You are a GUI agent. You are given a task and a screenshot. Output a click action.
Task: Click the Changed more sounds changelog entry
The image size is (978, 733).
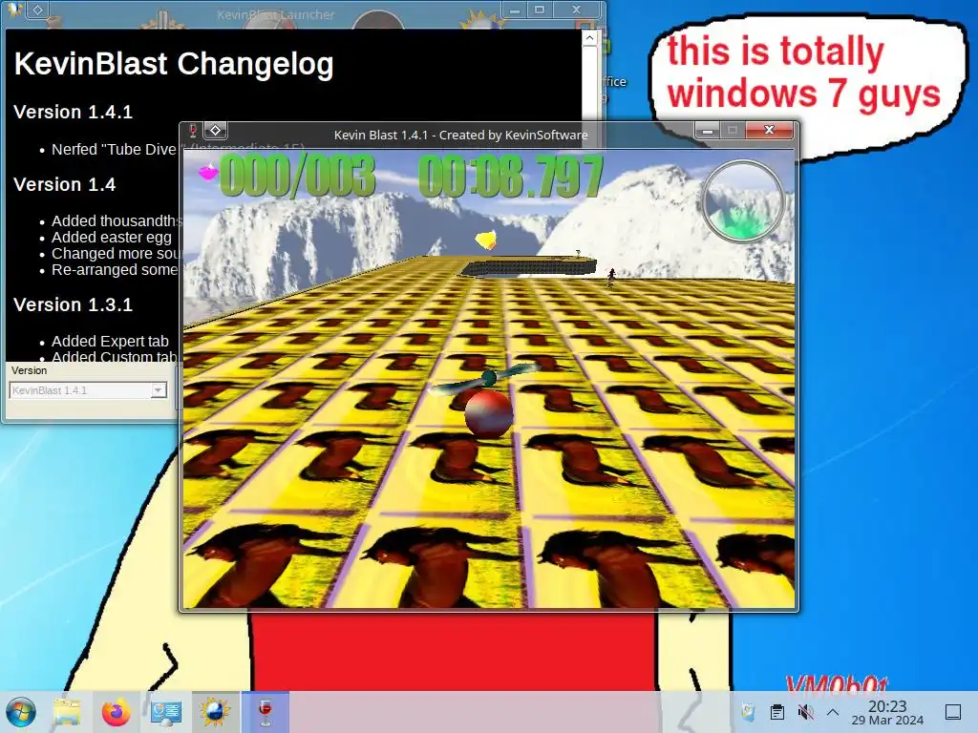(116, 254)
